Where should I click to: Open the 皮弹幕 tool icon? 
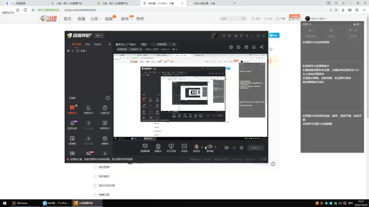pos(72,140)
